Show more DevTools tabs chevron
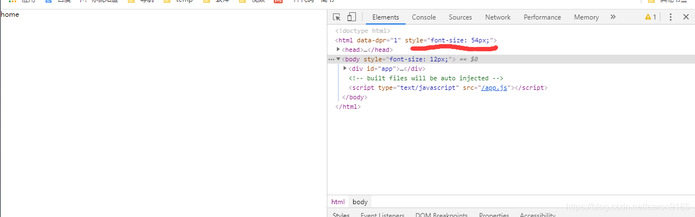The width and height of the screenshot is (695, 217). point(613,17)
